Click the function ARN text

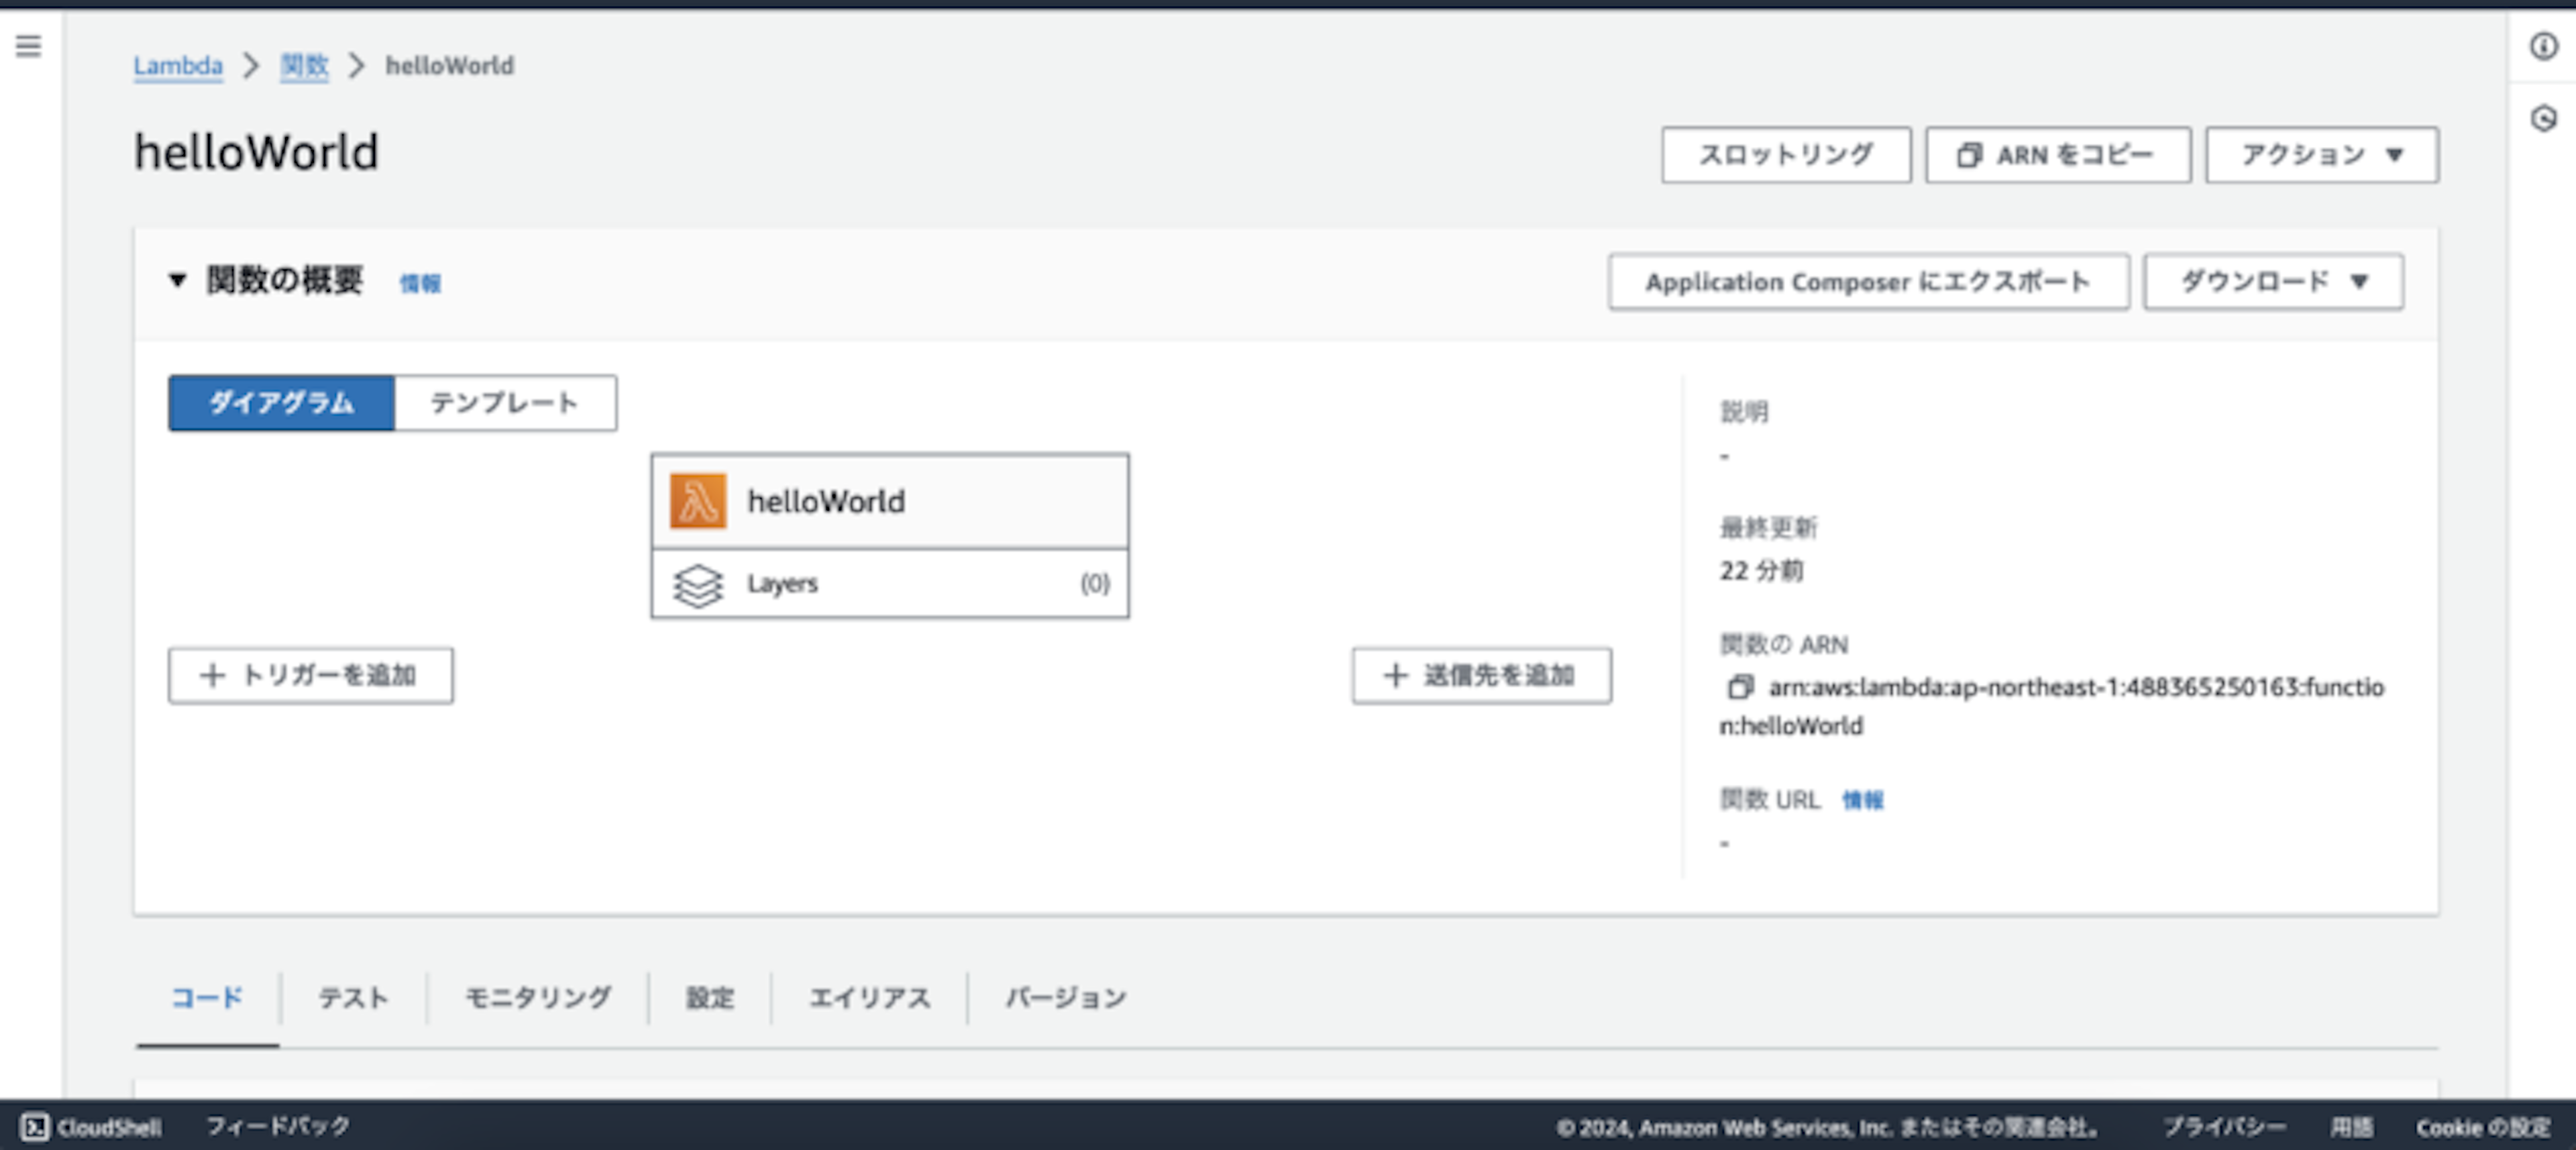point(2052,706)
